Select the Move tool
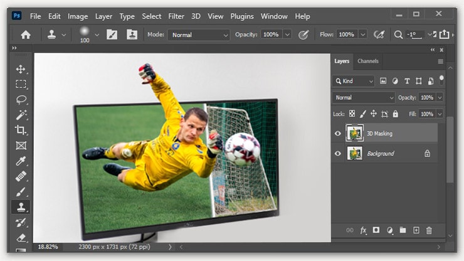 click(x=21, y=69)
